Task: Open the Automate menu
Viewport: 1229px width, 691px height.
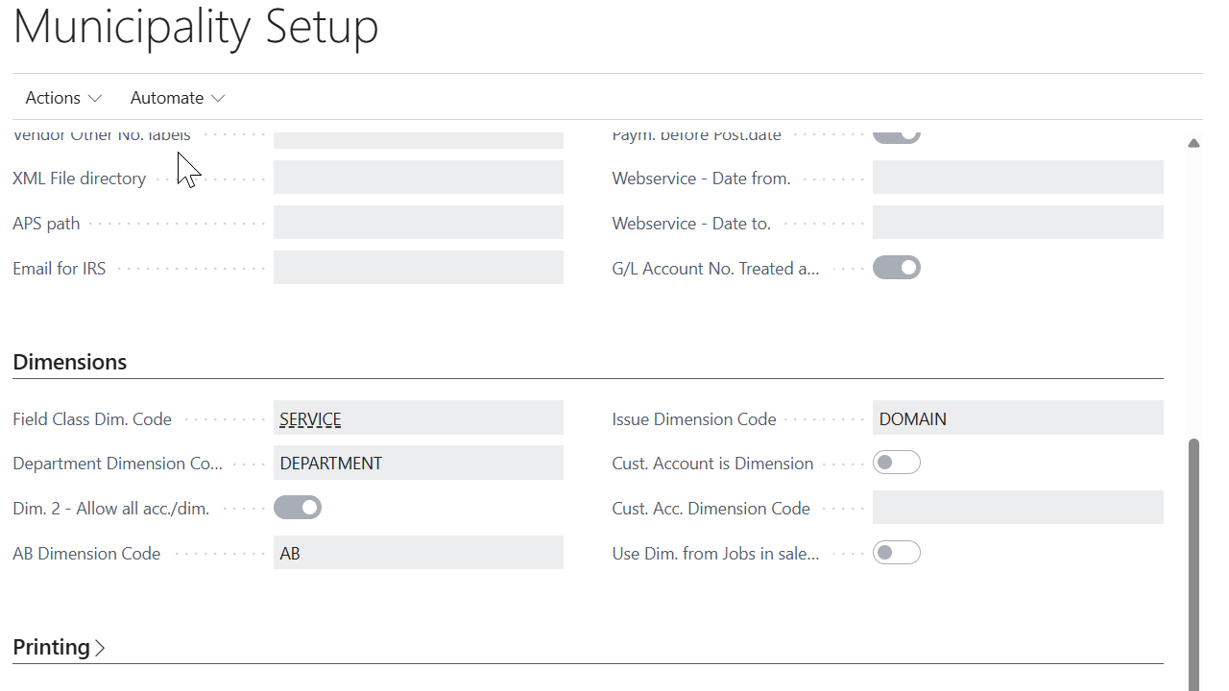Action: pyautogui.click(x=178, y=98)
